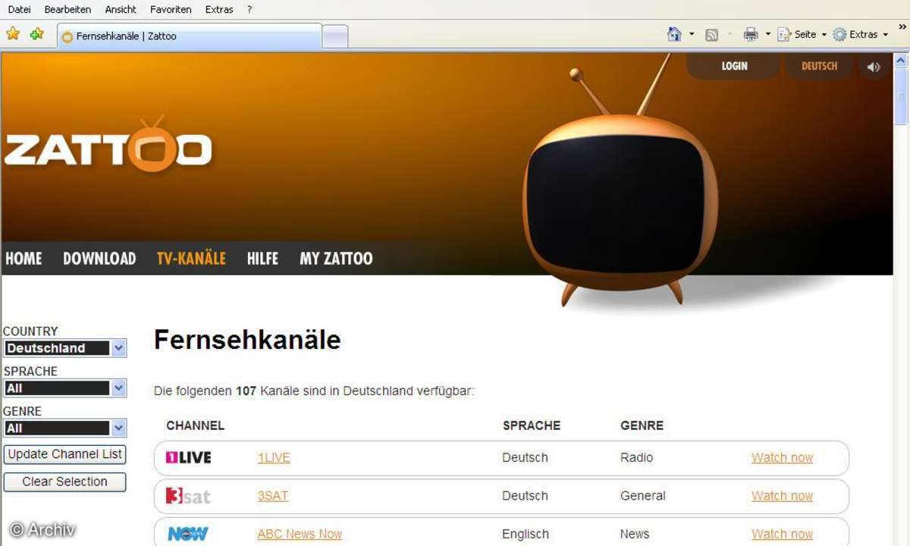Click the 3sat channel logo

tap(187, 496)
